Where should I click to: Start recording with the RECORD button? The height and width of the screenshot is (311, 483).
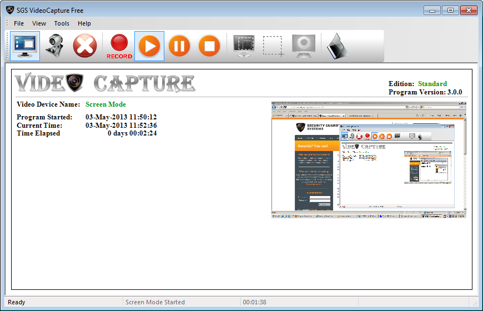click(119, 46)
